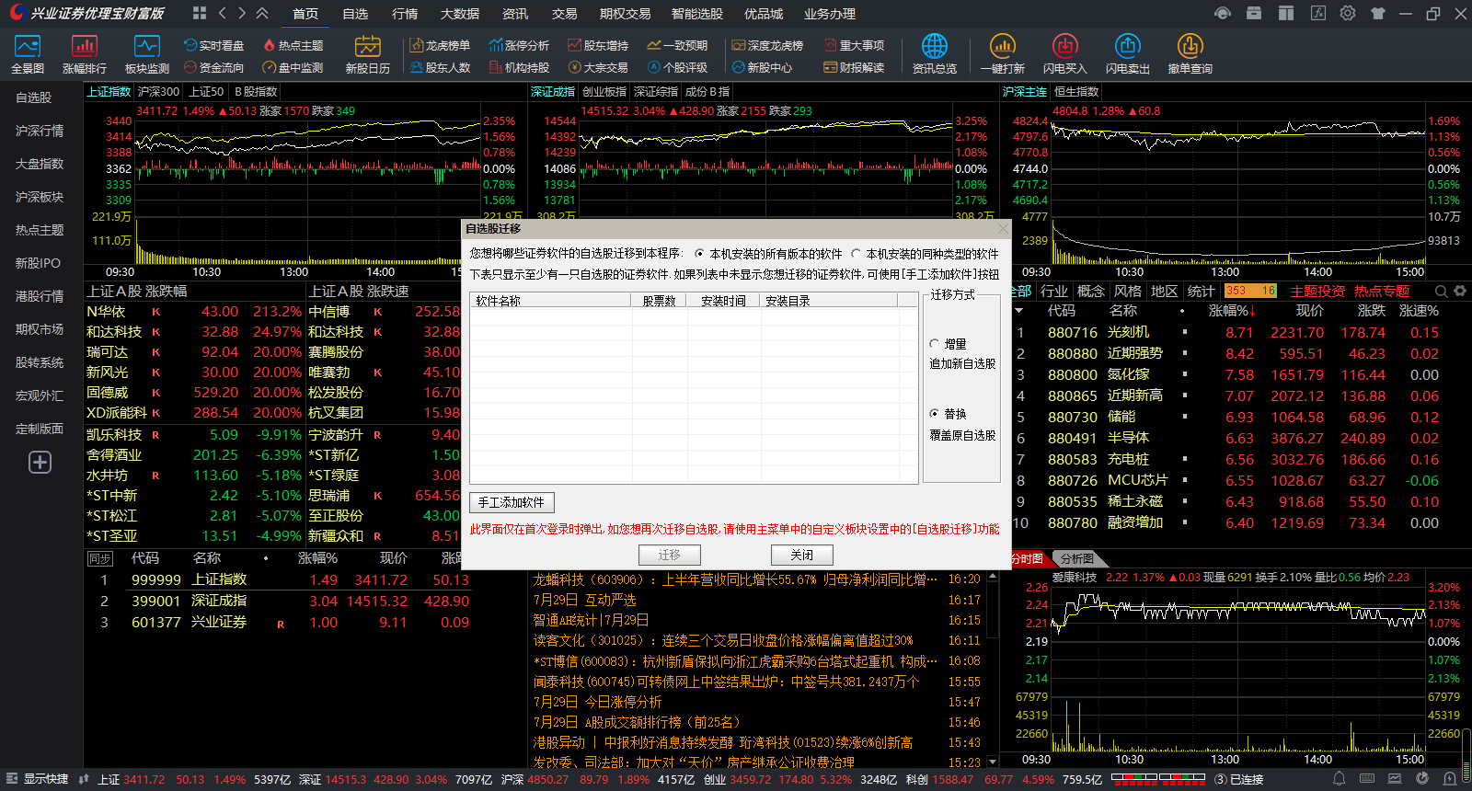Sort sector list by 涨幅% column

click(x=1232, y=311)
